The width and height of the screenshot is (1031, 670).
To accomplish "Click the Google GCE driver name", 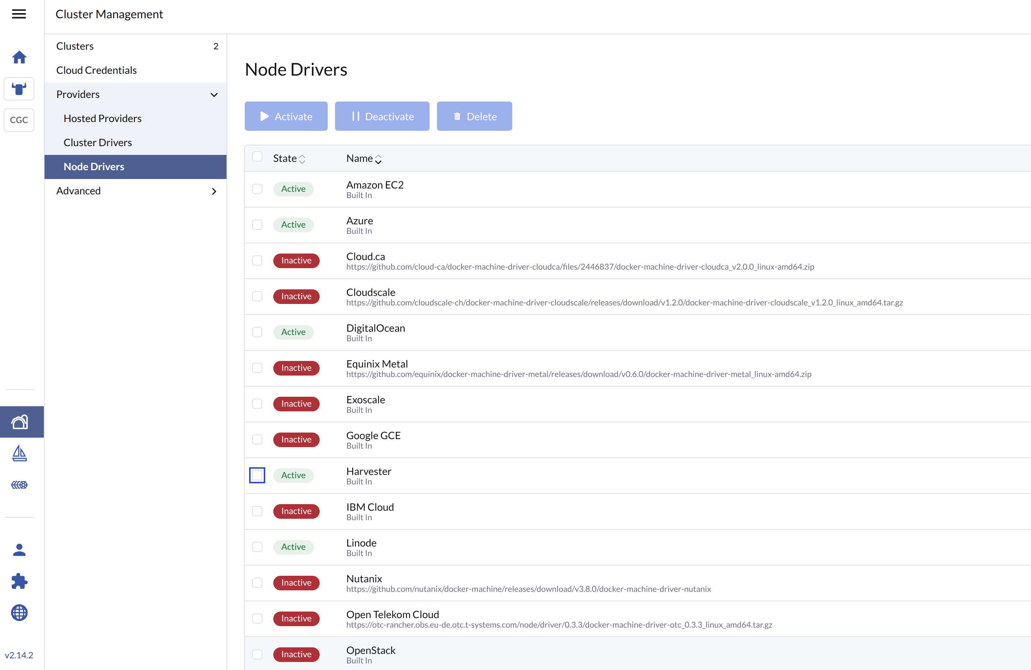I will pos(373,436).
